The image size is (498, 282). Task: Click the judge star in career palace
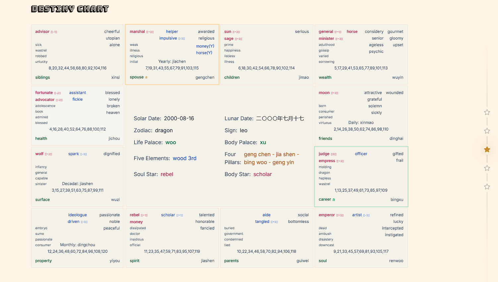(324, 154)
